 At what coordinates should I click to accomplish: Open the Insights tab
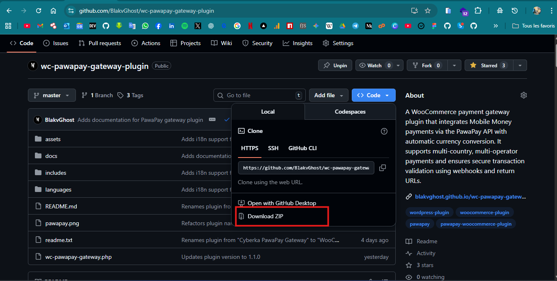[x=298, y=43]
